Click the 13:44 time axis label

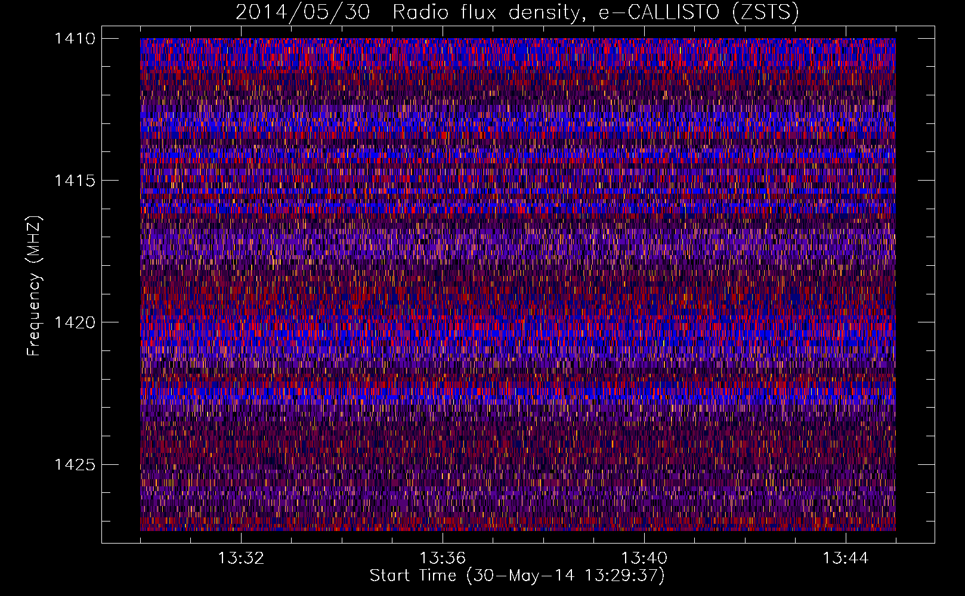(846, 558)
